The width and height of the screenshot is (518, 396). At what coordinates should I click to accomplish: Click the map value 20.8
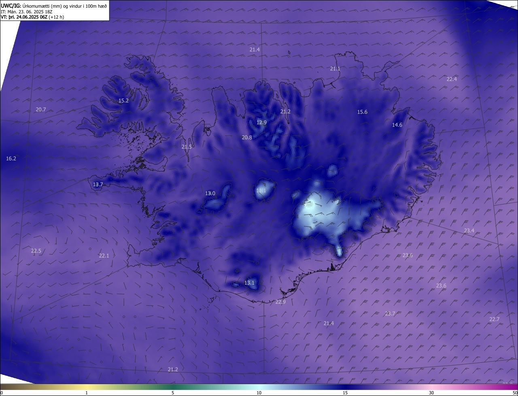pyautogui.click(x=247, y=137)
